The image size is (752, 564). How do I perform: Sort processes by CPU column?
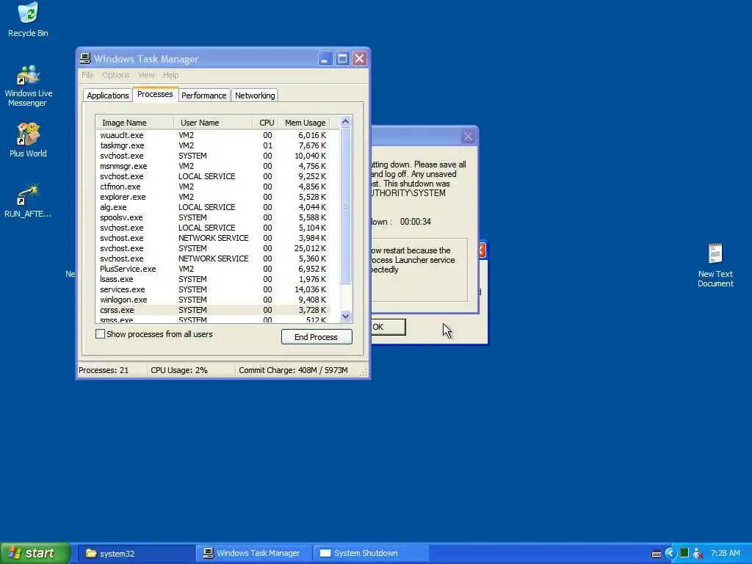(x=266, y=123)
